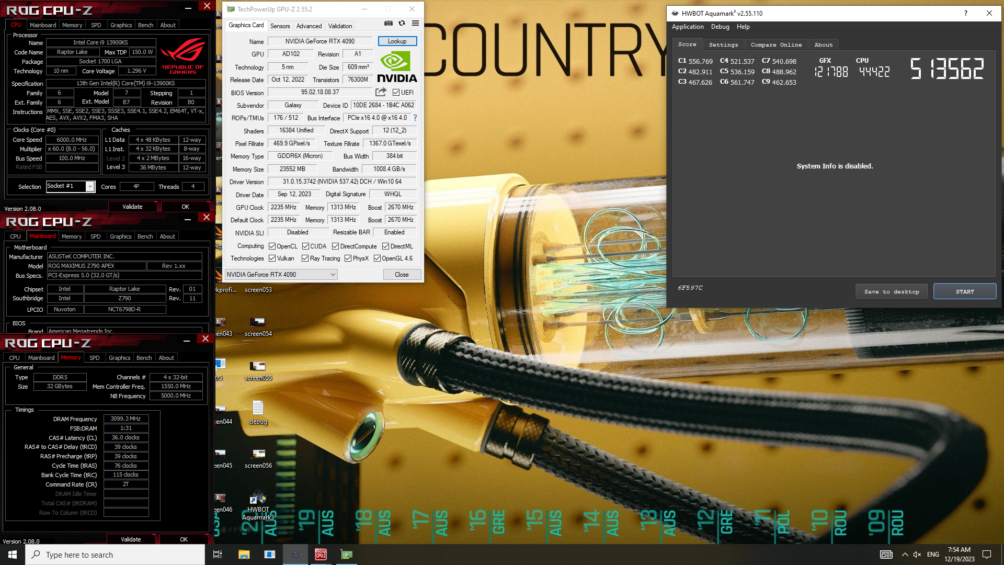Image resolution: width=1004 pixels, height=565 pixels.
Task: Click the OK button in the CPU-Z Processor window
Action: 185,207
